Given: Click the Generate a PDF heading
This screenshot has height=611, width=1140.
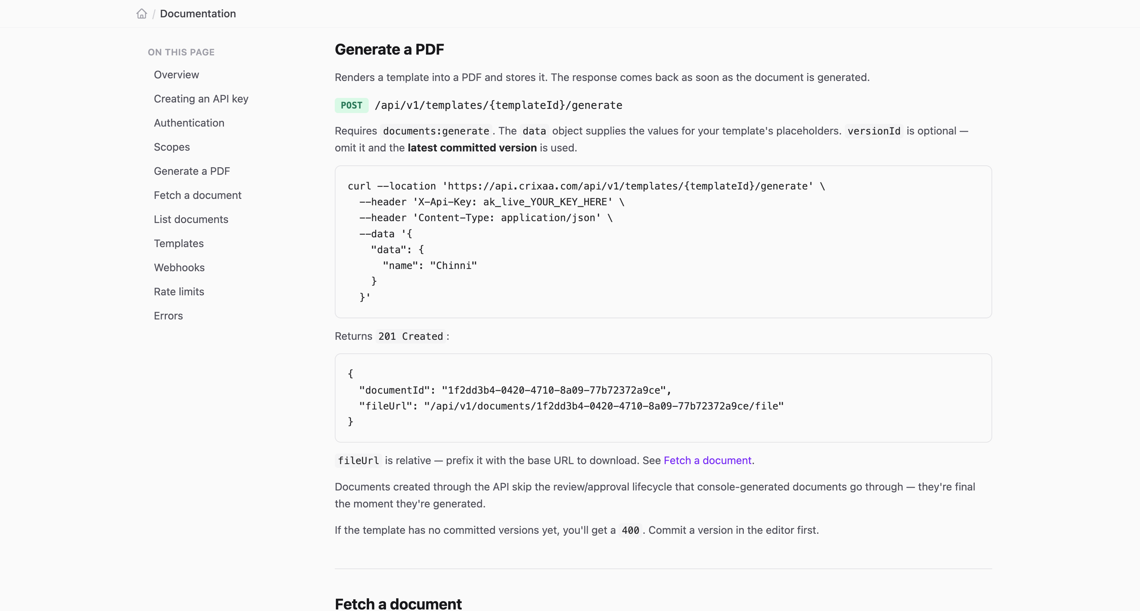Looking at the screenshot, I should click(389, 49).
